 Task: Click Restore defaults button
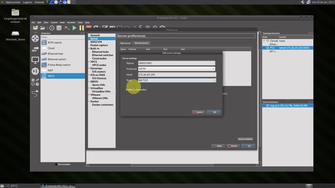click(245, 139)
